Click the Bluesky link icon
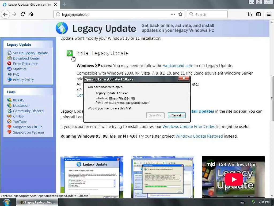This screenshot has width=274, height=206. (9, 100)
